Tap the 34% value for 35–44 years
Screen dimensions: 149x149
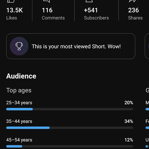pos(129,121)
